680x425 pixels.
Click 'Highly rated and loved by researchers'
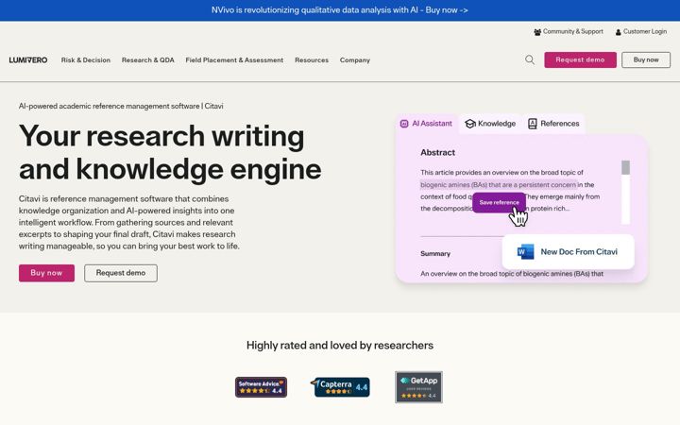(x=340, y=346)
